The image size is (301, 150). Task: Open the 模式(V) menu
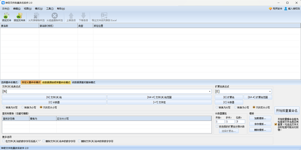click(39, 8)
